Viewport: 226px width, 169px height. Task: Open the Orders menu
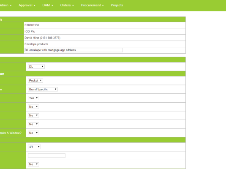[x=67, y=5]
